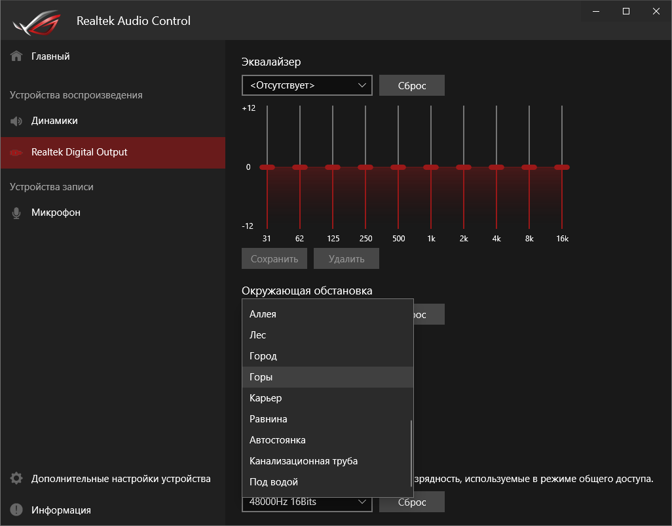Choose Город from the environment list
672x526 pixels.
327,356
